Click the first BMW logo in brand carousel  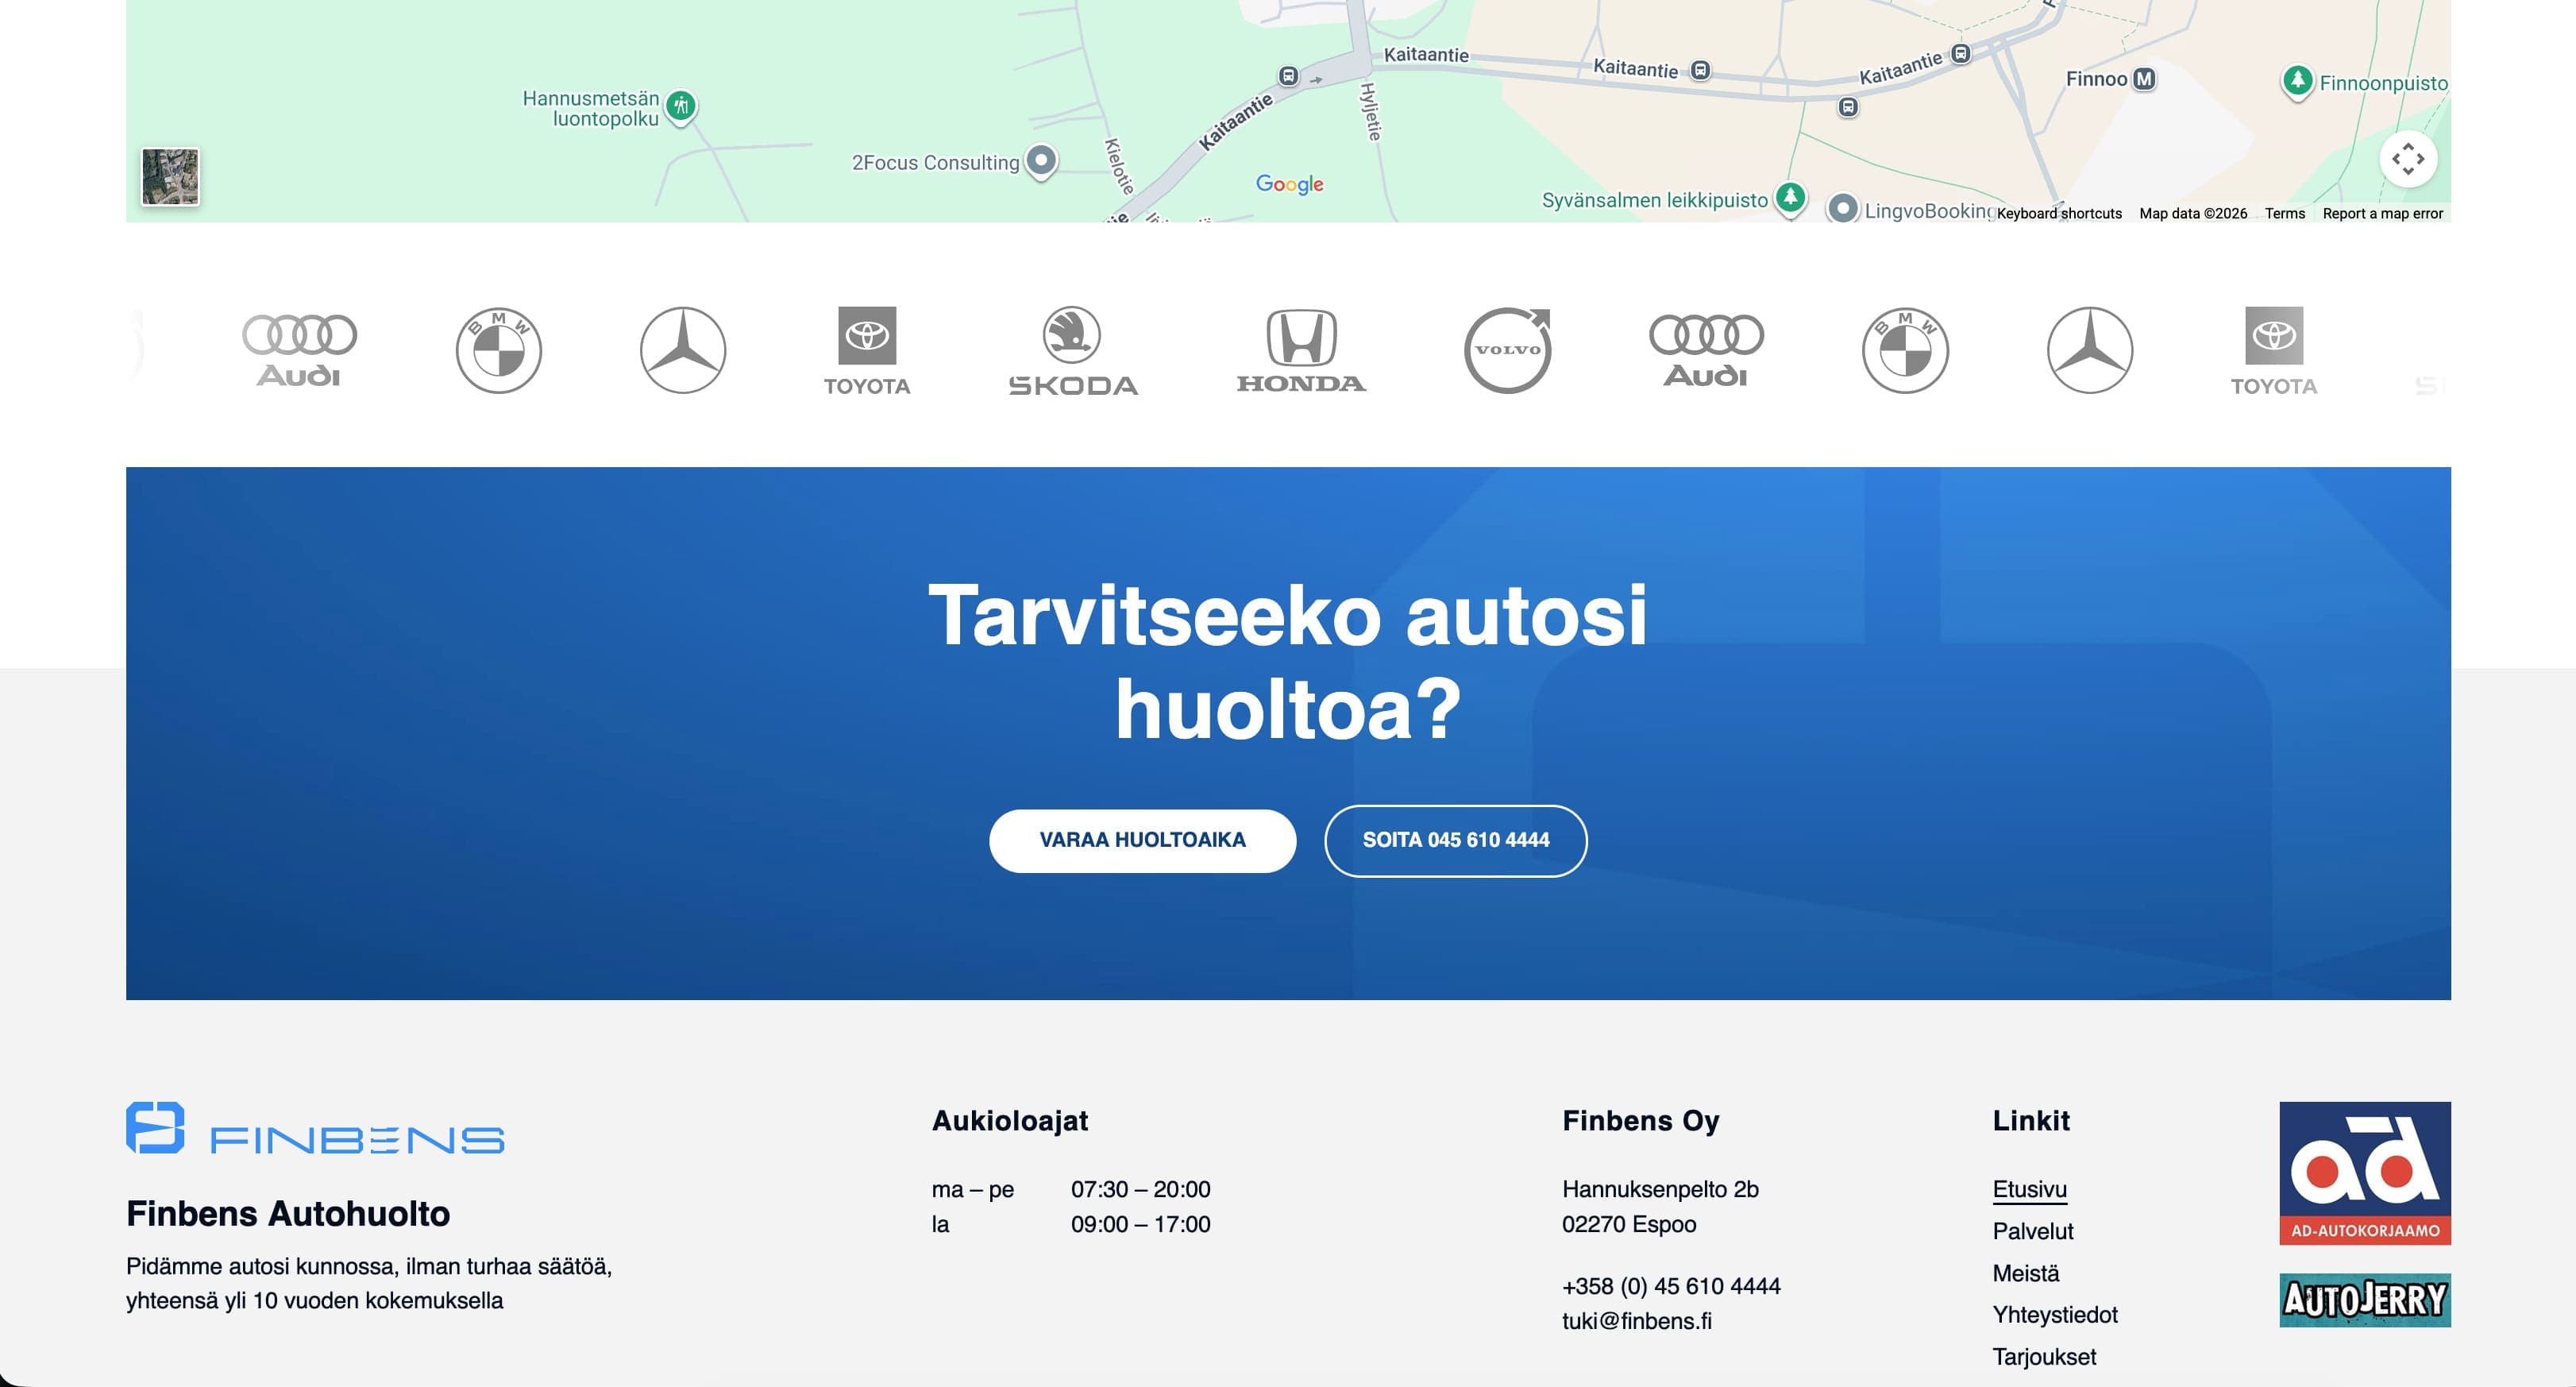499,350
